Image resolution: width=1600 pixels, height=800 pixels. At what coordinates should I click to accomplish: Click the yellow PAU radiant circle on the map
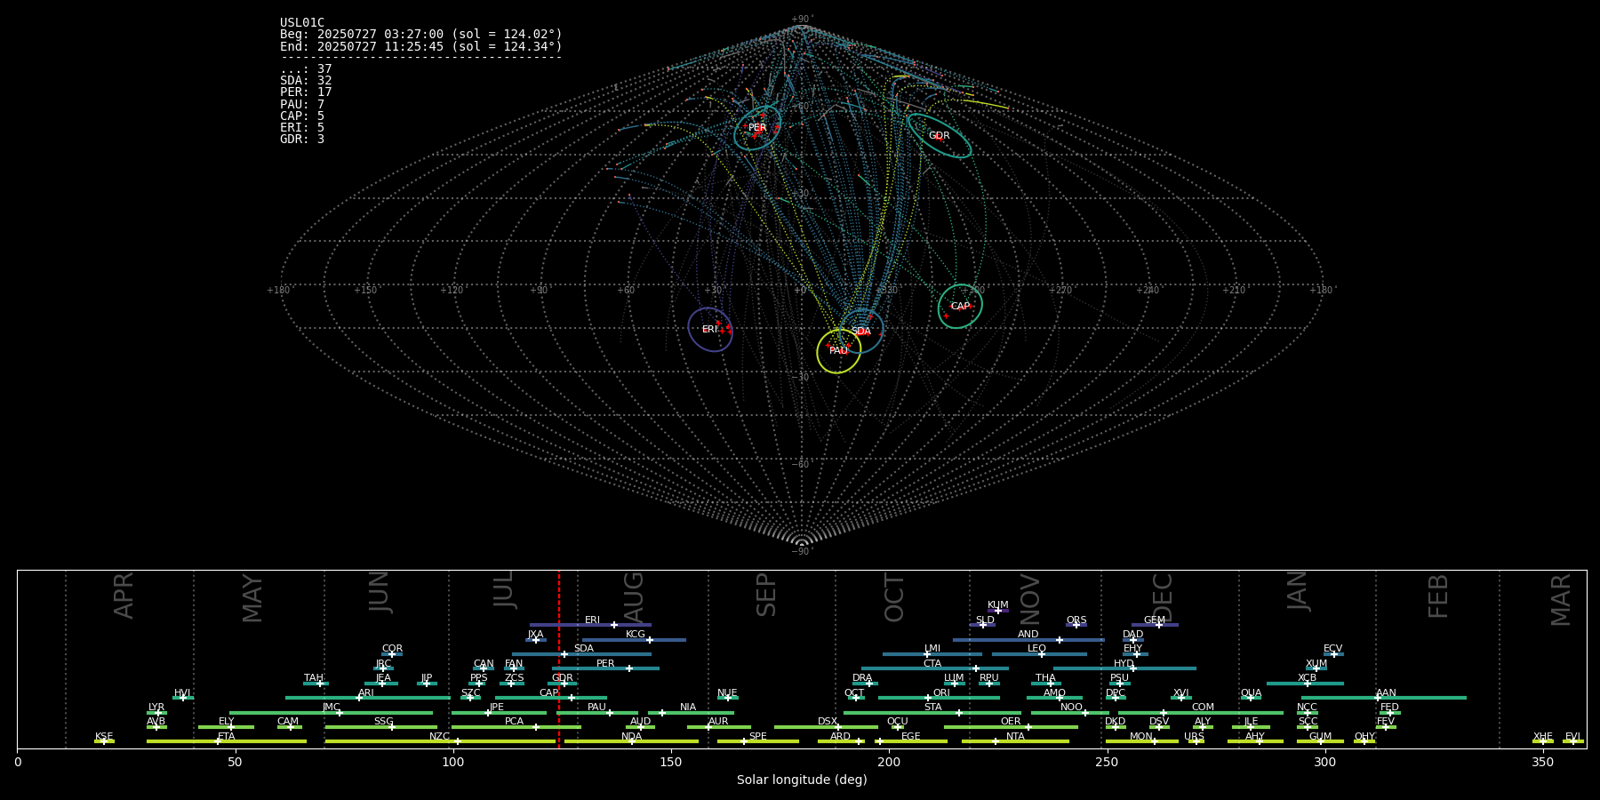(x=839, y=351)
